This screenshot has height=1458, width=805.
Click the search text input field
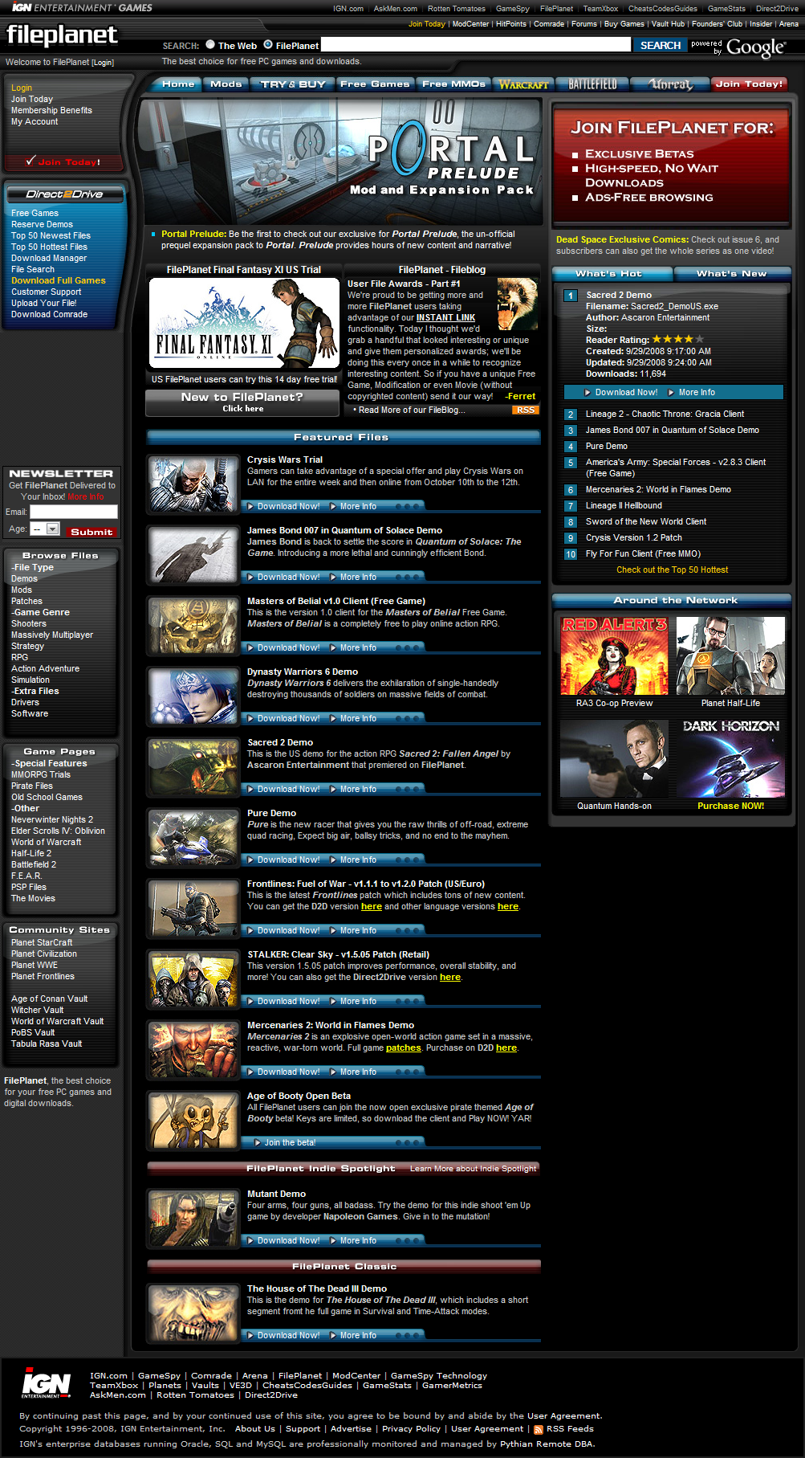tap(476, 45)
